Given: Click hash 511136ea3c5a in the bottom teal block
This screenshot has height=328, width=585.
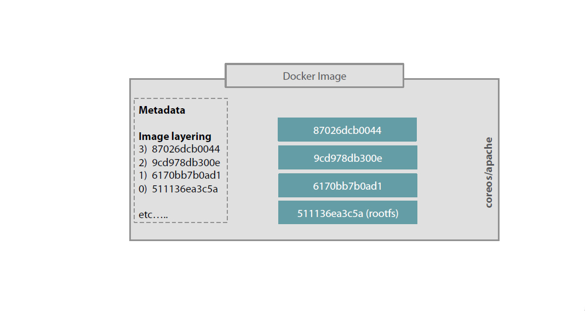Looking at the screenshot, I should [x=329, y=213].
